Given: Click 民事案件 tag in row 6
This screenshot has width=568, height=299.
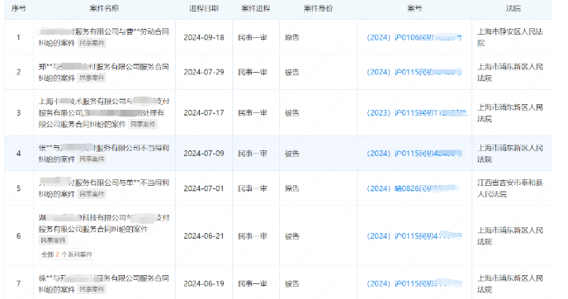Looking at the screenshot, I should [x=53, y=240].
